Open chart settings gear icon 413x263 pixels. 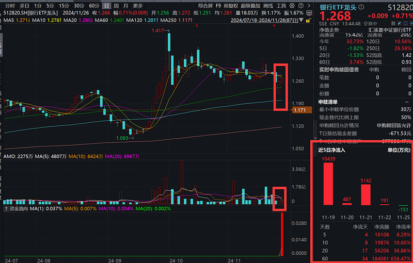(x=292, y=6)
